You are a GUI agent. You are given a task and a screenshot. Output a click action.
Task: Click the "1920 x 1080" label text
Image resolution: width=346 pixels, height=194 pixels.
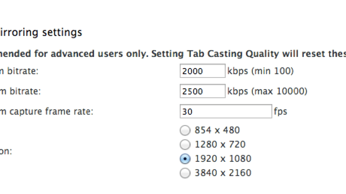point(223,159)
